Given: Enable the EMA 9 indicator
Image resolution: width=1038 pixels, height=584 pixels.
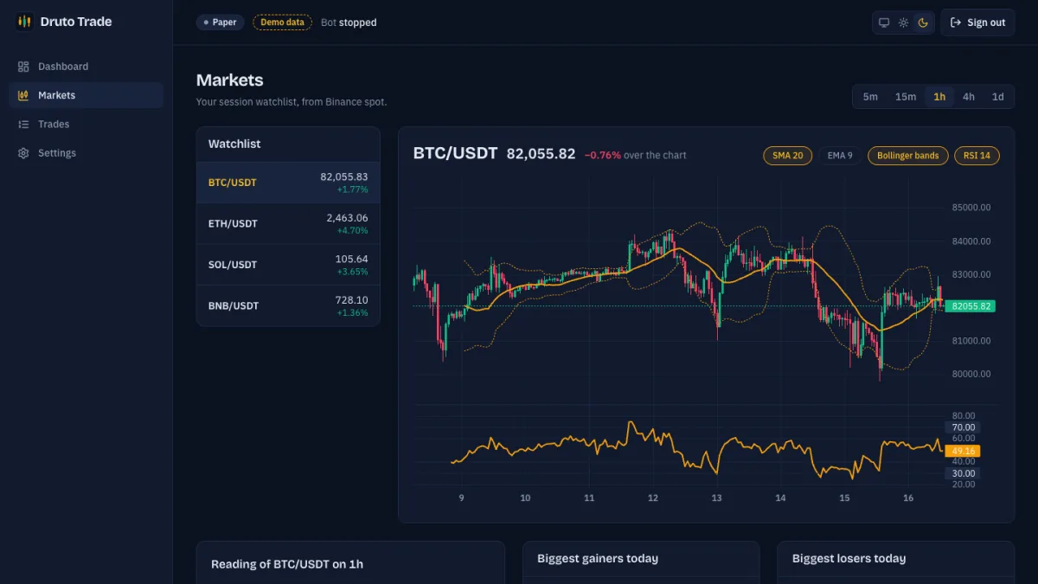Looking at the screenshot, I should pos(840,156).
